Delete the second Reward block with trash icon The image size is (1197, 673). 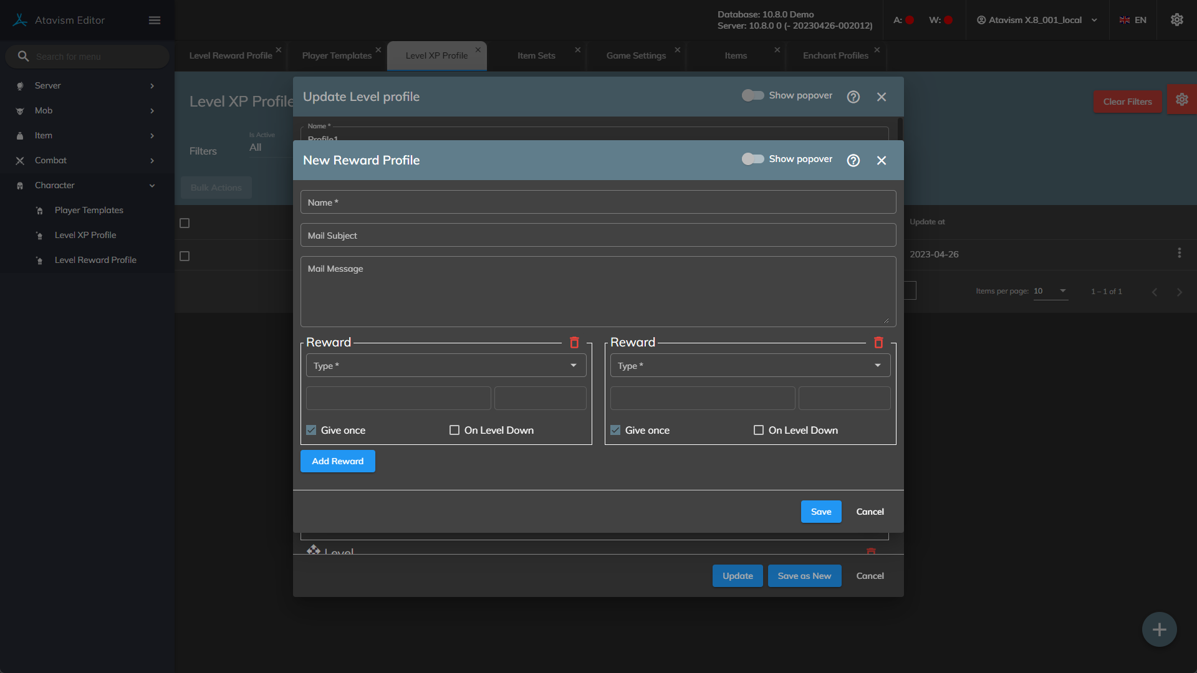point(878,343)
